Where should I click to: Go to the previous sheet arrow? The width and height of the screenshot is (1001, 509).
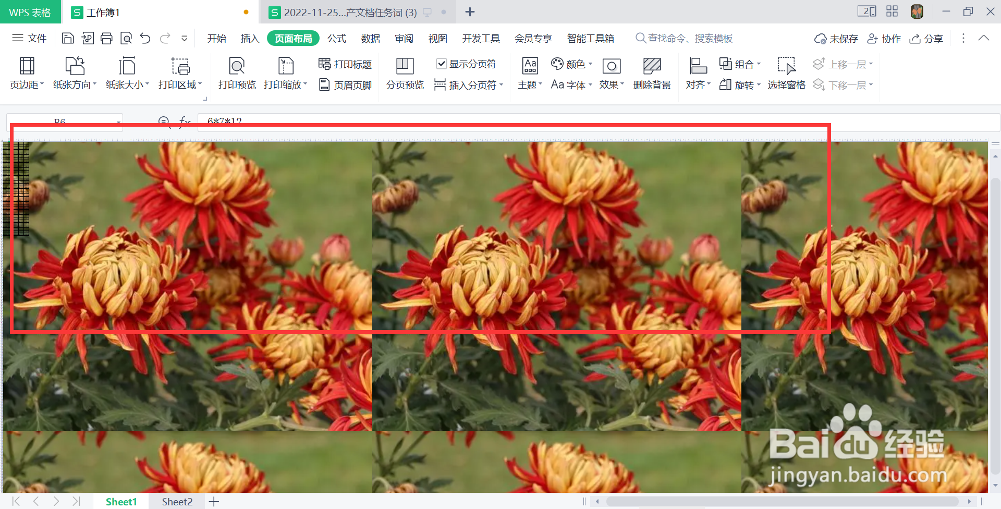pyautogui.click(x=36, y=501)
